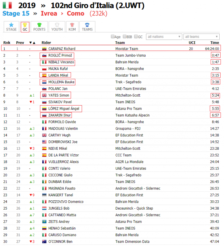Tick the BIB checkbox

pyautogui.click(x=124, y=37)
